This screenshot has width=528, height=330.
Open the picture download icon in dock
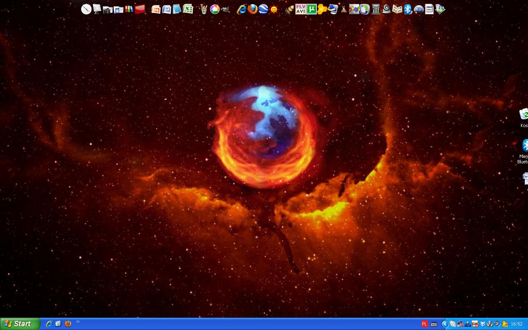click(x=440, y=9)
